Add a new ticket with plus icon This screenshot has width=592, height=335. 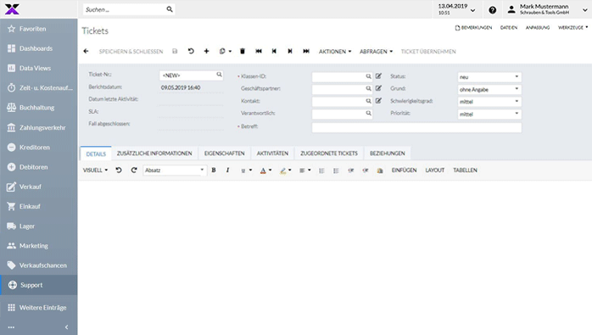point(206,51)
